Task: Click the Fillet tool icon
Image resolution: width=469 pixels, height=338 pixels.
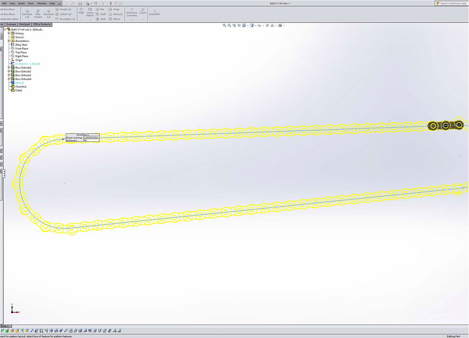Action: 81,11
